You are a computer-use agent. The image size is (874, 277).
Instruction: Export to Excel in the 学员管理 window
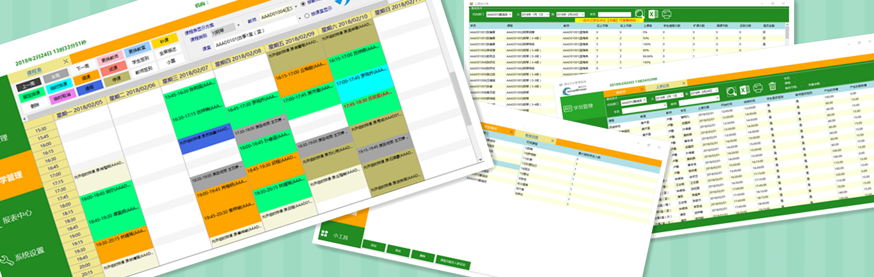pyautogui.click(x=743, y=89)
